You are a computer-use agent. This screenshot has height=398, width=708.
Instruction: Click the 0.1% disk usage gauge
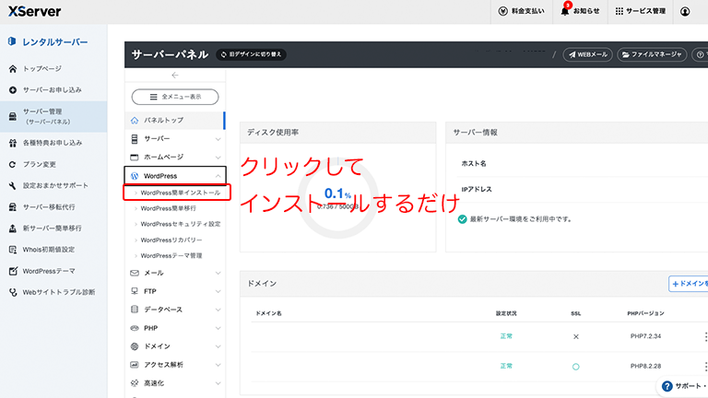coord(337,199)
